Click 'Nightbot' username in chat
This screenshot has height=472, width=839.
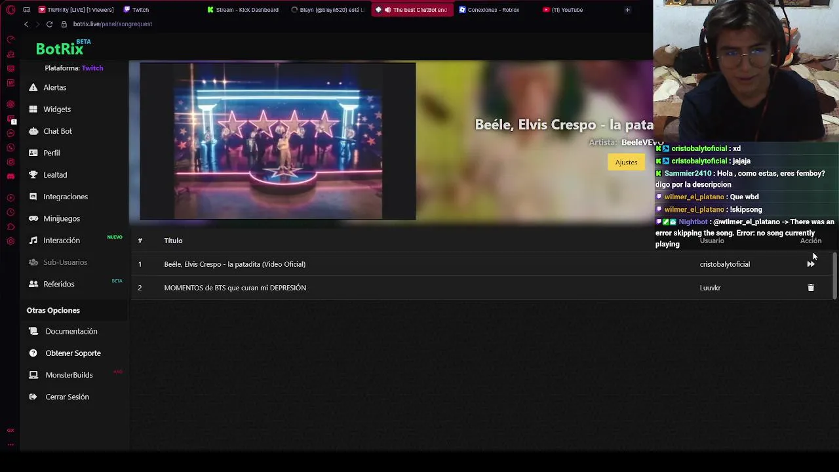coord(693,222)
